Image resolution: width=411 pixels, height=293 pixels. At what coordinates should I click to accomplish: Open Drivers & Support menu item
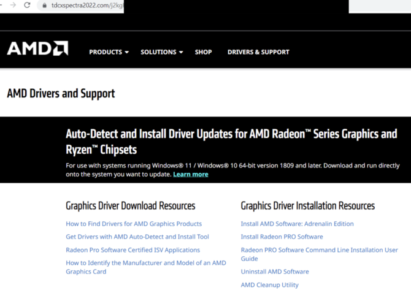point(258,52)
